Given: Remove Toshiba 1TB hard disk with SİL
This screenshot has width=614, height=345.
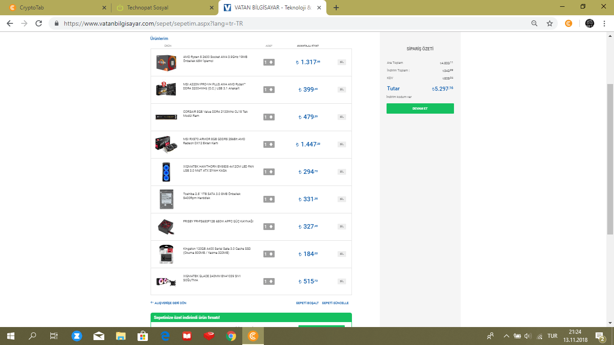Looking at the screenshot, I should (342, 199).
